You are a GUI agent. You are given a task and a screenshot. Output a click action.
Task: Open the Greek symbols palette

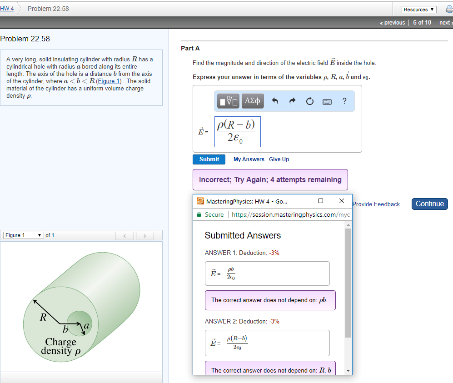[252, 102]
